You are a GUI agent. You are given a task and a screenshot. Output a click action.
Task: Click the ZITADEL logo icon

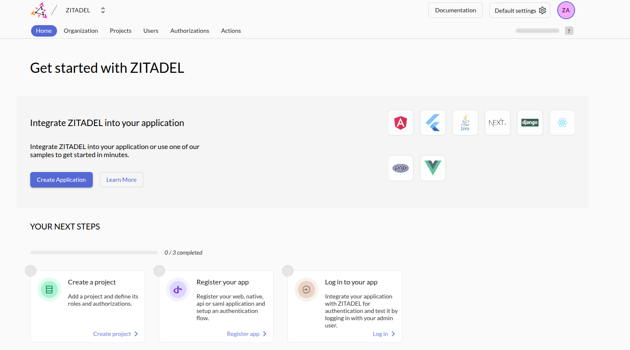pyautogui.click(x=39, y=10)
